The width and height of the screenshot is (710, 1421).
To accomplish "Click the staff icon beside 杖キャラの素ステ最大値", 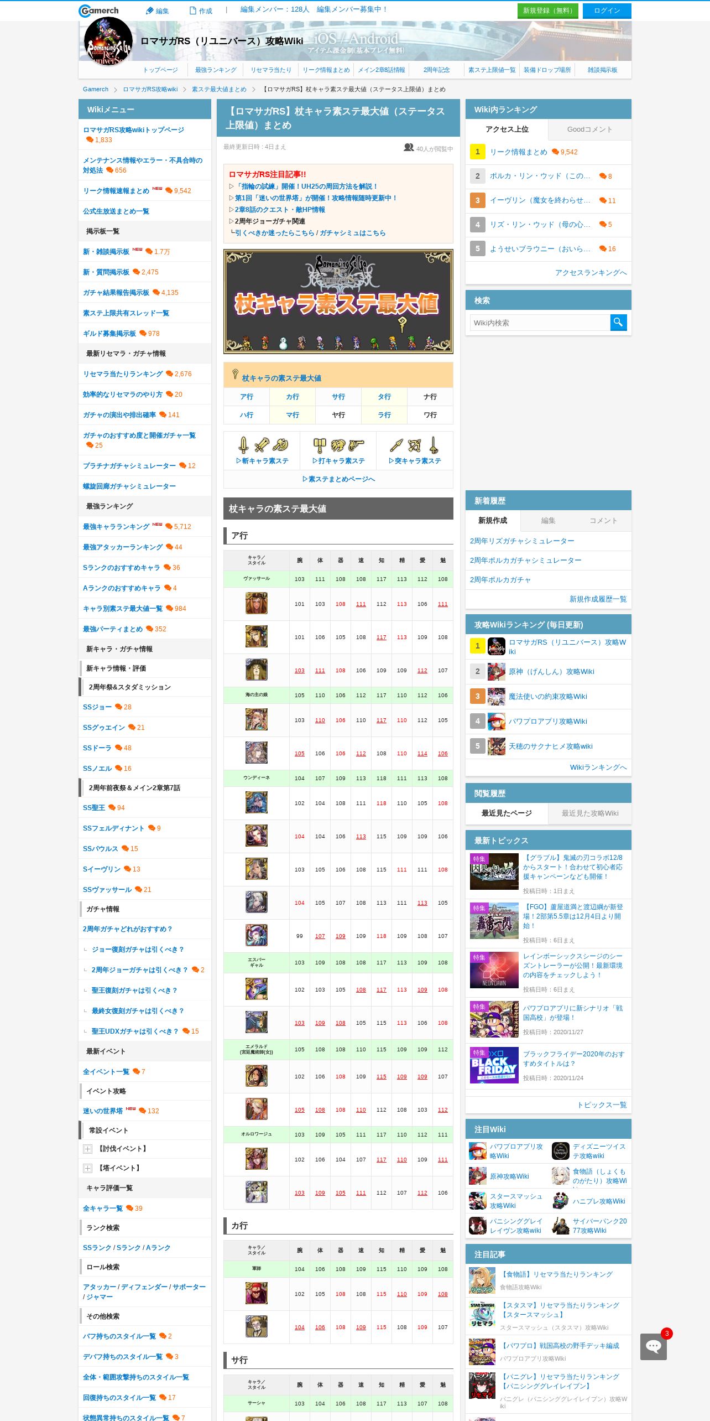I will [235, 375].
